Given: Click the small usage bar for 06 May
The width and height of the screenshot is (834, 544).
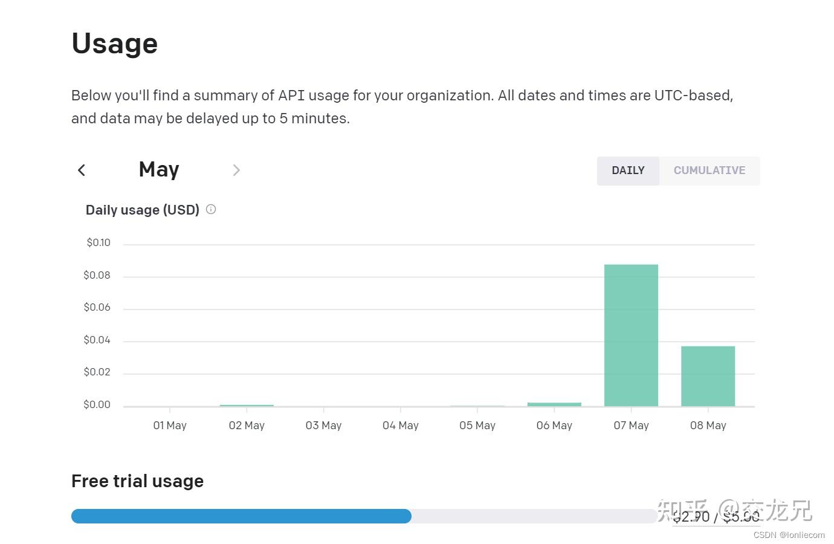Looking at the screenshot, I should point(554,403).
